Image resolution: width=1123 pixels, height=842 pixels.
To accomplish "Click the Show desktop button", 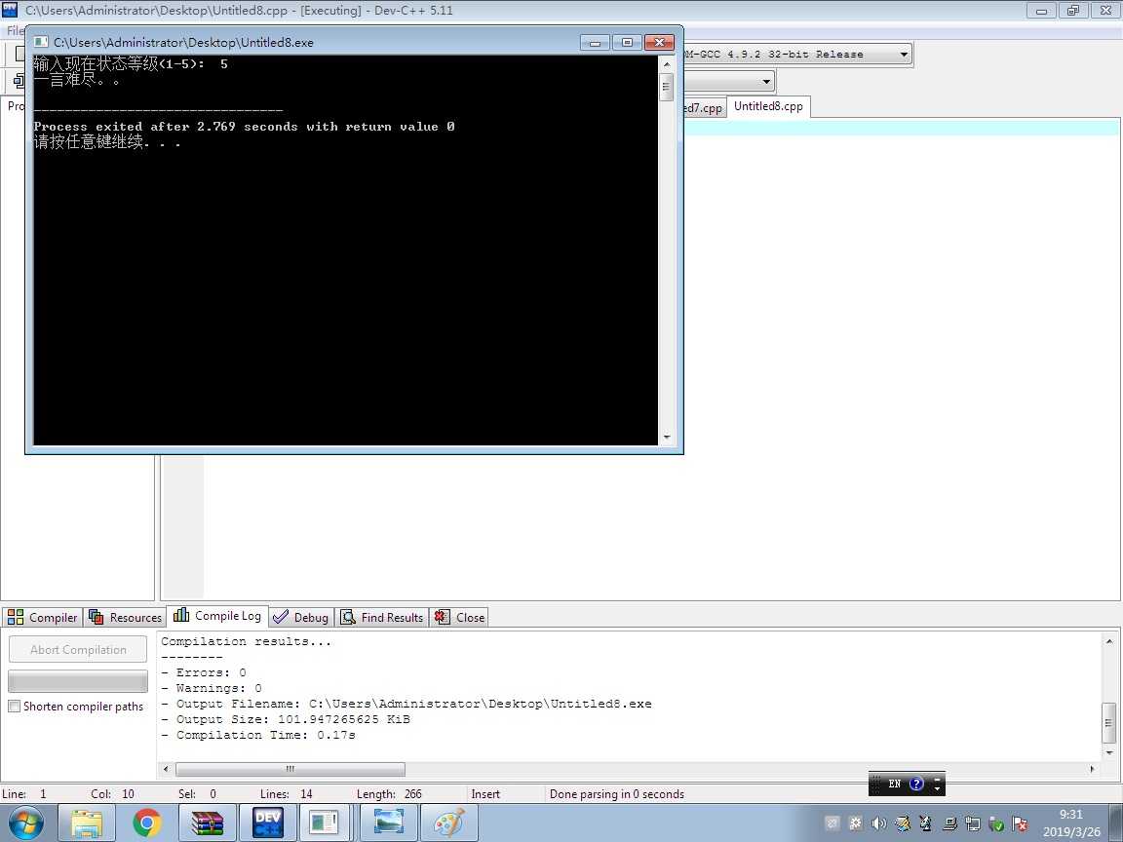I will (1115, 823).
